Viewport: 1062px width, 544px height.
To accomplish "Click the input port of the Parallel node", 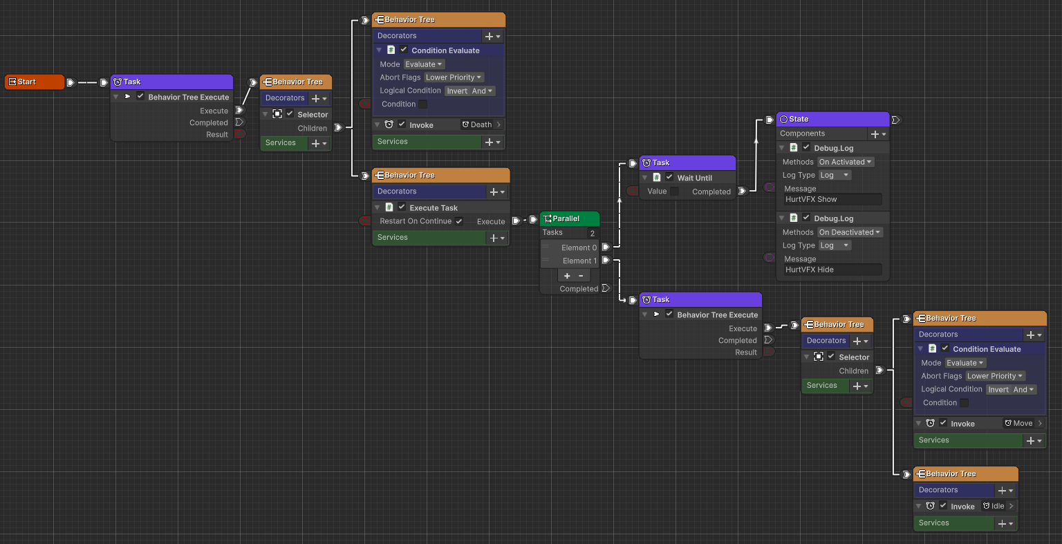I will [x=533, y=220].
